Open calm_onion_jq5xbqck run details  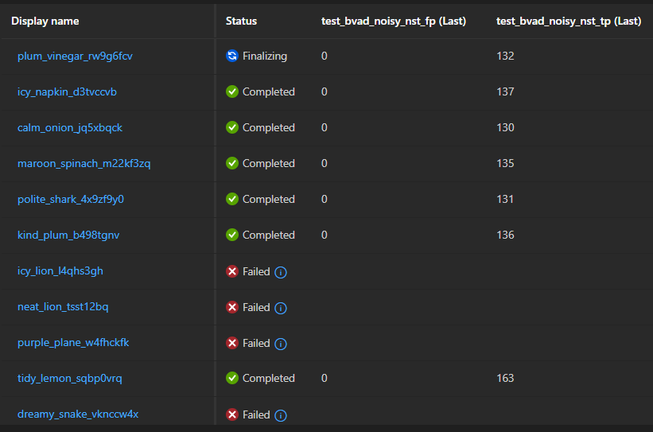click(70, 128)
